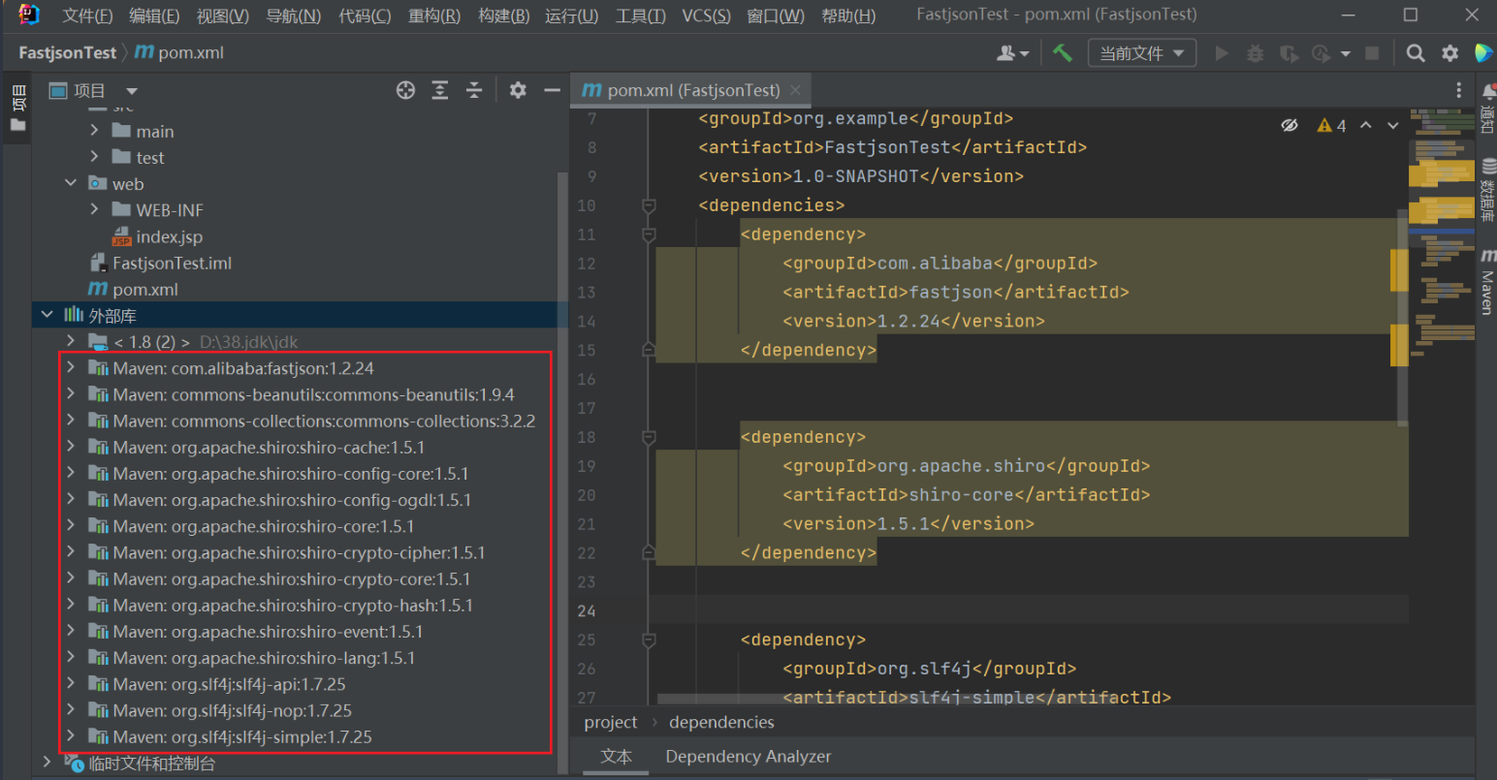Open search everywhere magnifier icon
The width and height of the screenshot is (1497, 780).
[1416, 53]
